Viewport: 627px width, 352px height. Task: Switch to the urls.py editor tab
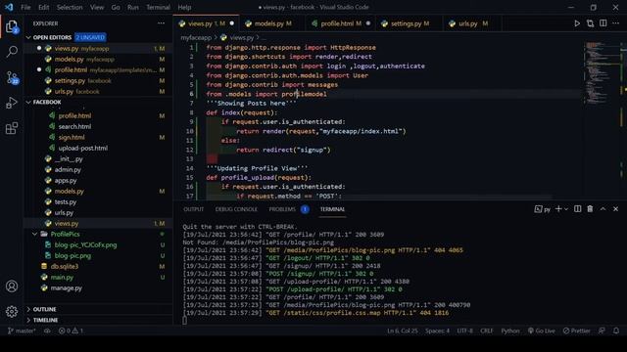pyautogui.click(x=472, y=23)
